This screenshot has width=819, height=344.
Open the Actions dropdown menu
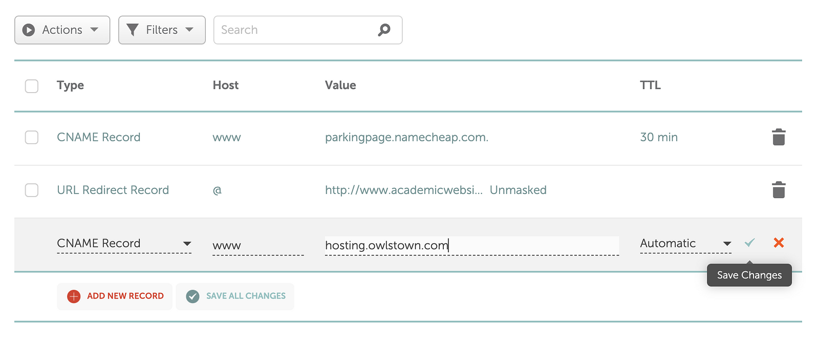point(62,30)
